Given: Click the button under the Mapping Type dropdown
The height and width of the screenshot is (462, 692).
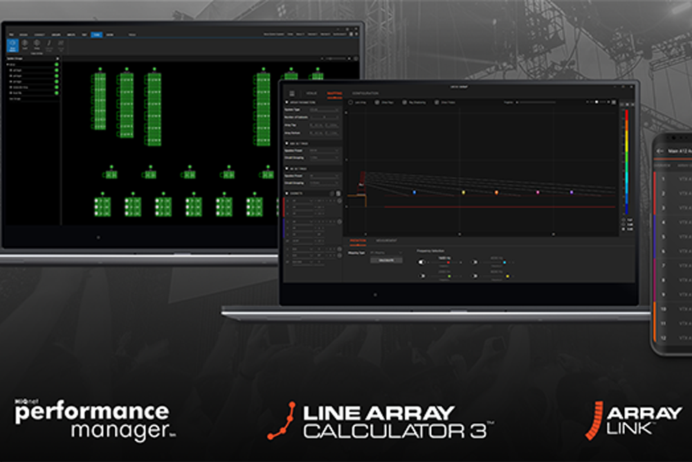Looking at the screenshot, I should [386, 260].
